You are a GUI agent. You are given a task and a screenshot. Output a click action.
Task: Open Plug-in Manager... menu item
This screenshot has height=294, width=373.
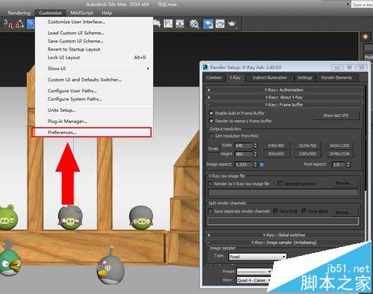94,122
